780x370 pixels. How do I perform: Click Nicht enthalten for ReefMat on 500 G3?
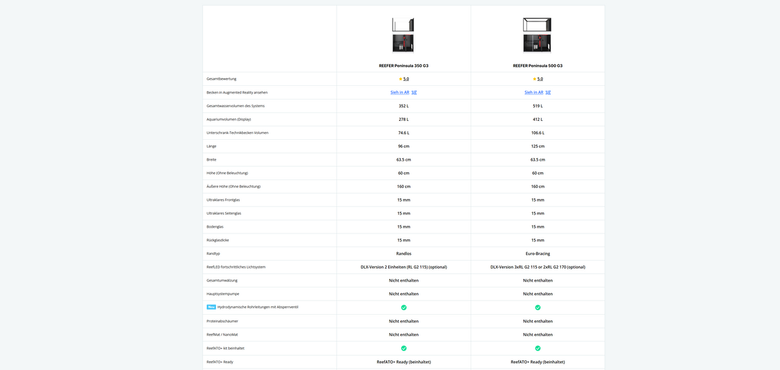tap(538, 334)
